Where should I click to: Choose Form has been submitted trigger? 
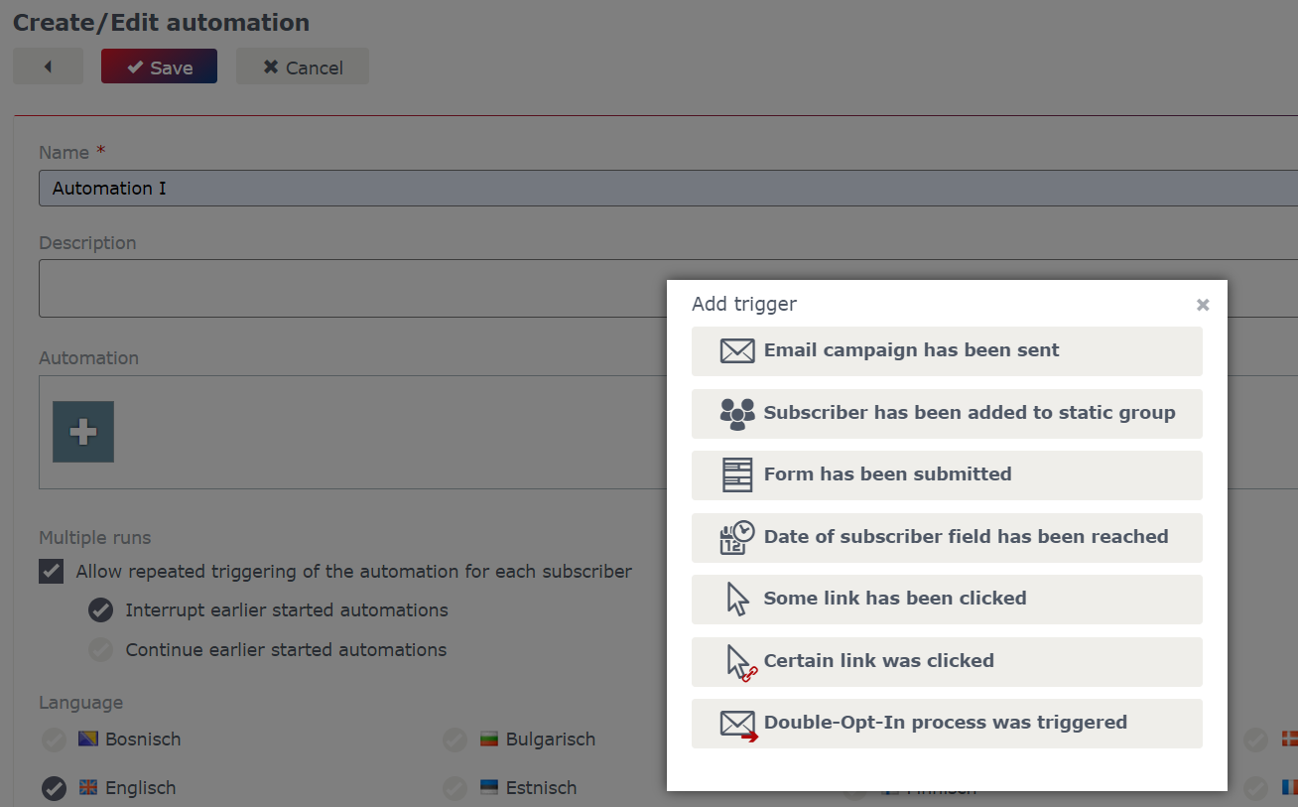coord(947,474)
